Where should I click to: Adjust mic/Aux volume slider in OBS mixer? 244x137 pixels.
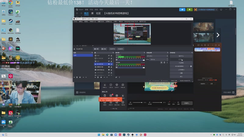pos(131,60)
